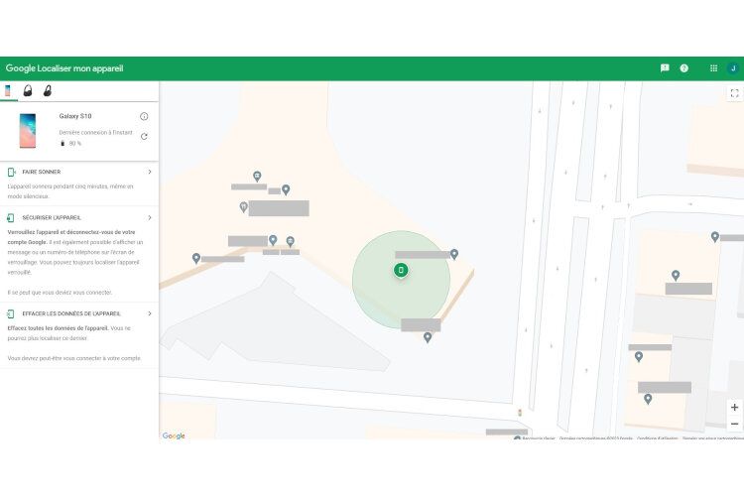Click the ringing phone icon for Faire sonner
Screen dimensions: 744x496
point(11,172)
